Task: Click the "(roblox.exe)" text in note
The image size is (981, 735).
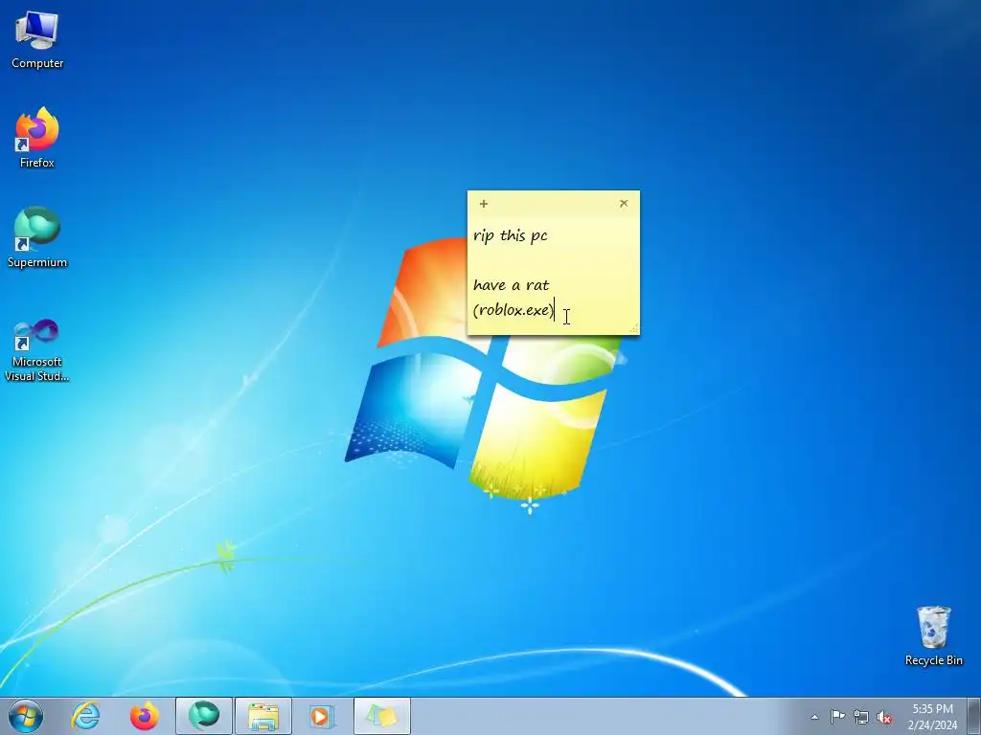Action: pyautogui.click(x=513, y=310)
